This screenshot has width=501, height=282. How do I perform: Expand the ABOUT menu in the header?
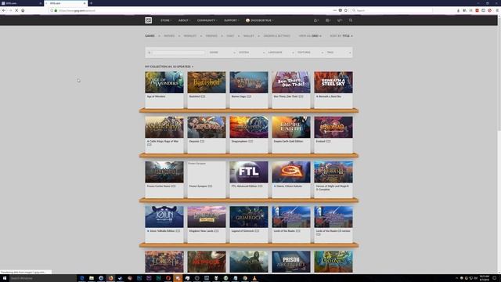[x=184, y=20]
